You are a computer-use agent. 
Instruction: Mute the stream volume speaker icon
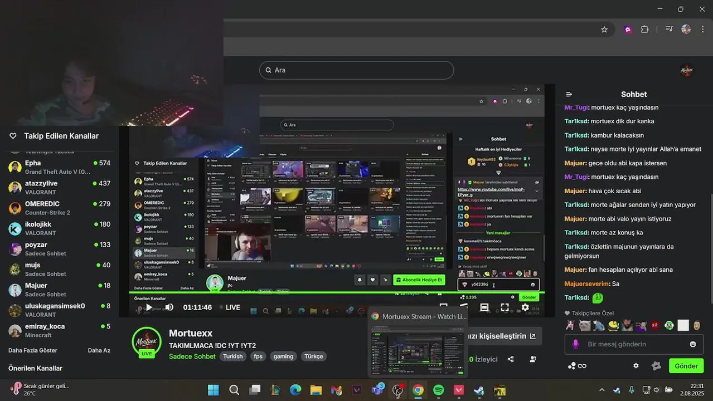point(169,307)
